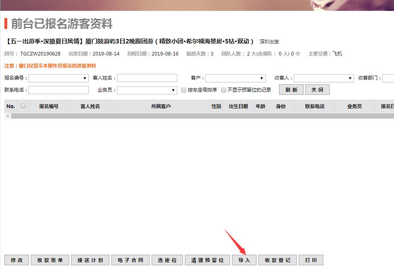Expand the 业务员 salesperson dropdown
394x268 pixels.
[147, 90]
